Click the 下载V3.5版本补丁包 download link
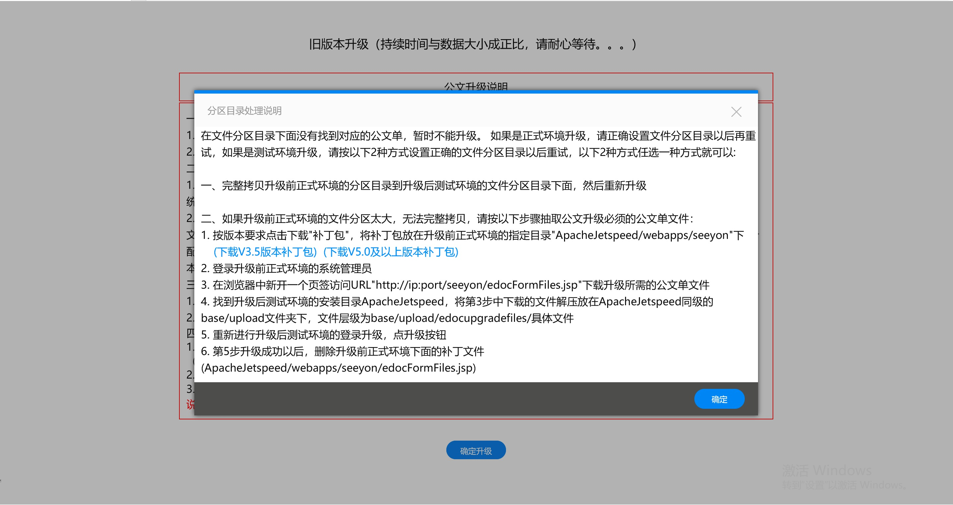The height and width of the screenshot is (505, 953). pyautogui.click(x=265, y=252)
